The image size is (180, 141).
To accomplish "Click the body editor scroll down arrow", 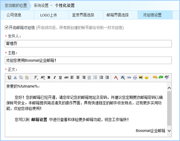I will coord(169,131).
